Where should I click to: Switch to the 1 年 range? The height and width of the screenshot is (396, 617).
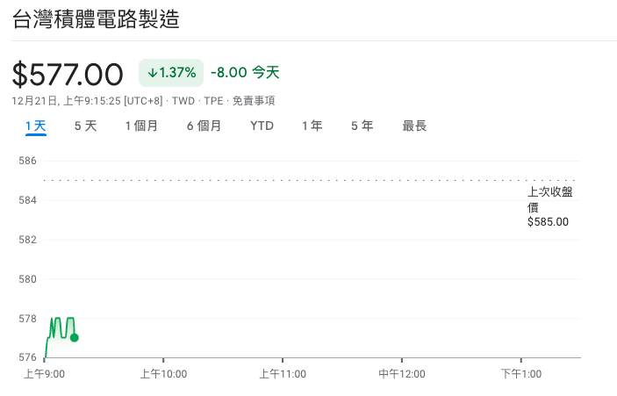(312, 126)
